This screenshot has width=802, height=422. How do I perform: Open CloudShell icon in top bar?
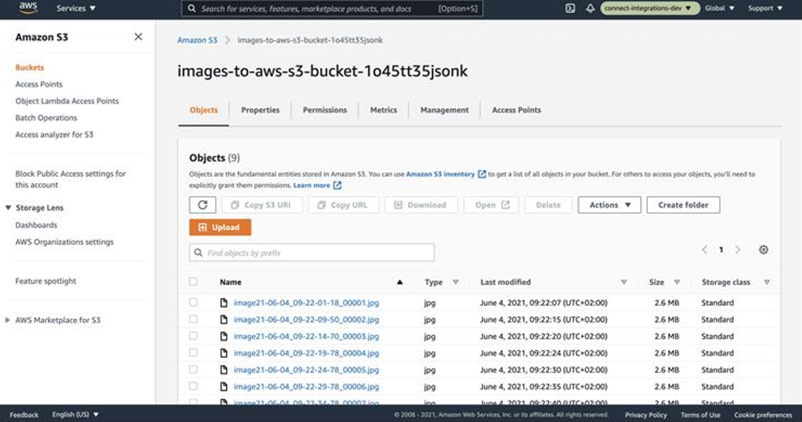[x=570, y=8]
